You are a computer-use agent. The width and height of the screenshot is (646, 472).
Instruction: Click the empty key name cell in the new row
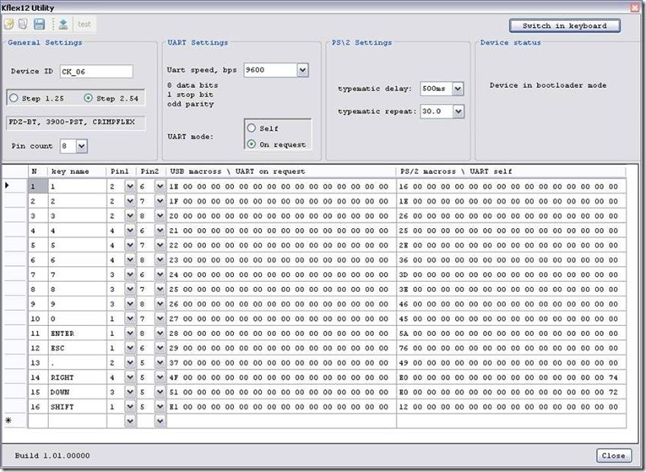point(77,421)
